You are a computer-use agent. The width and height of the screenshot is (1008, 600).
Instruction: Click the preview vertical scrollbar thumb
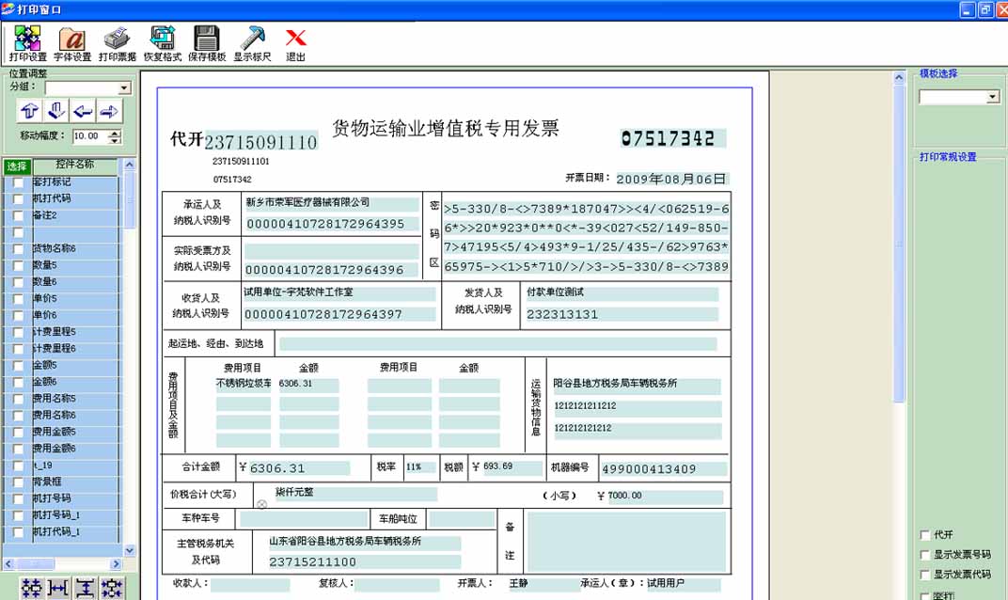(x=899, y=243)
